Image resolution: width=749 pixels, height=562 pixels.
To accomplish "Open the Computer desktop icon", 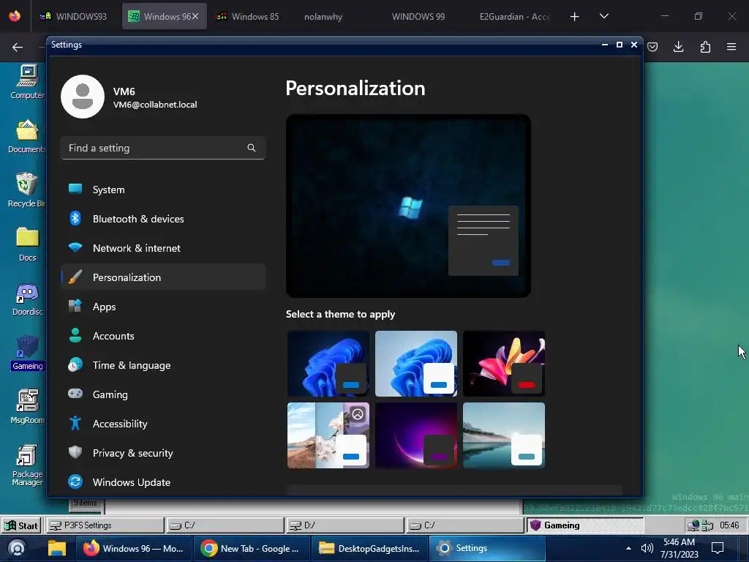I will [x=27, y=82].
